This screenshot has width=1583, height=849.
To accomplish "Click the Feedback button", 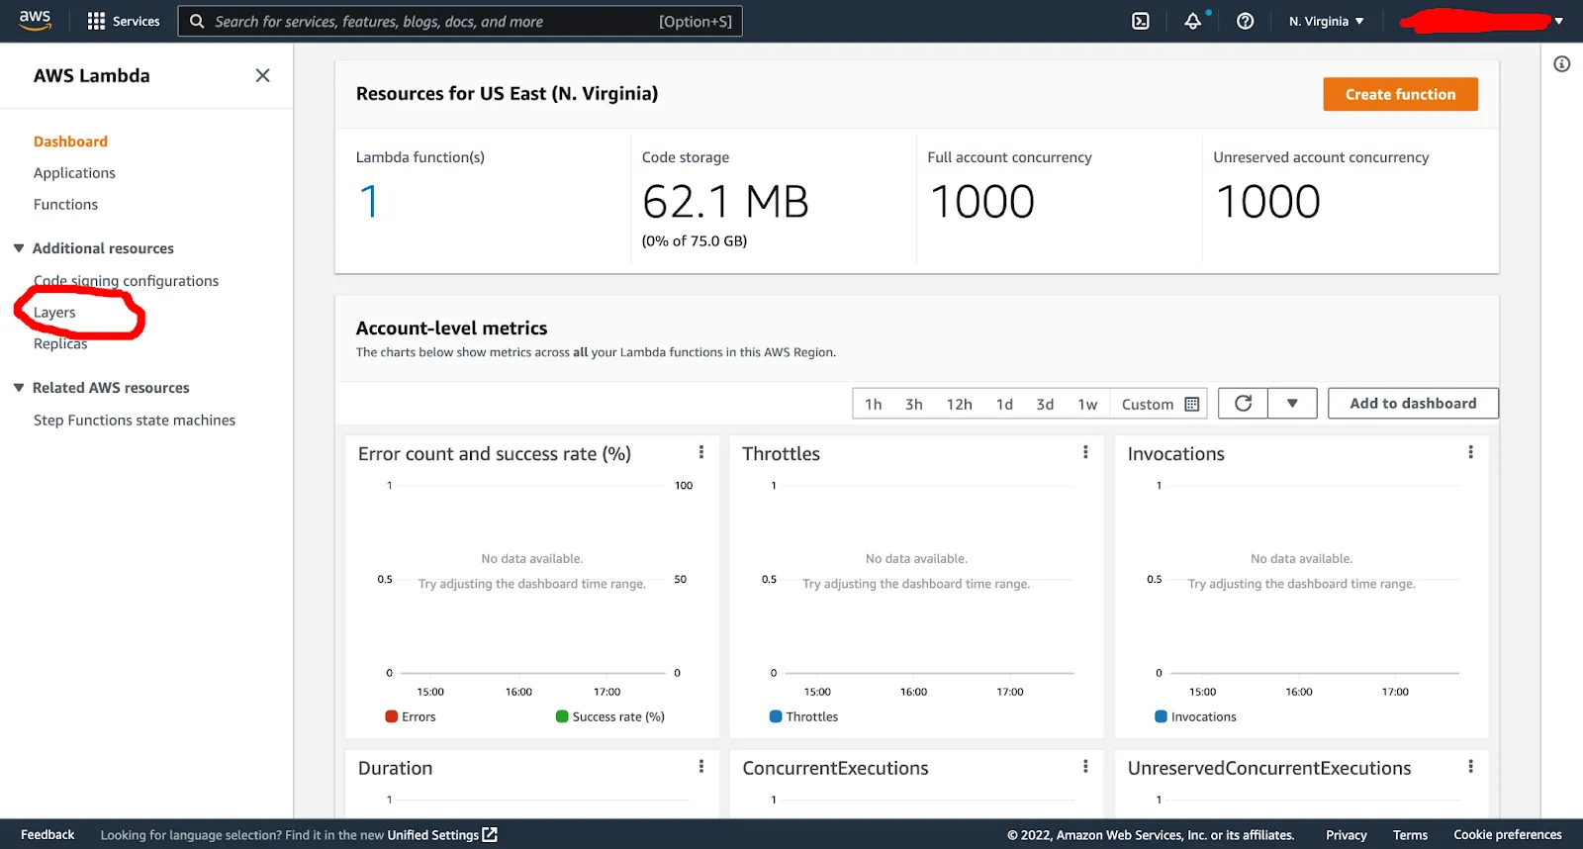I will click(47, 835).
